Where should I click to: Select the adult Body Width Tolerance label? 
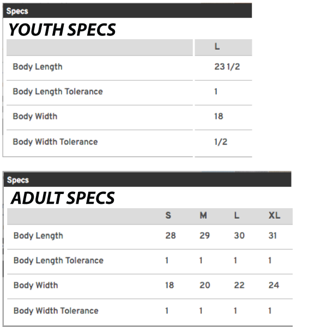coord(56,311)
